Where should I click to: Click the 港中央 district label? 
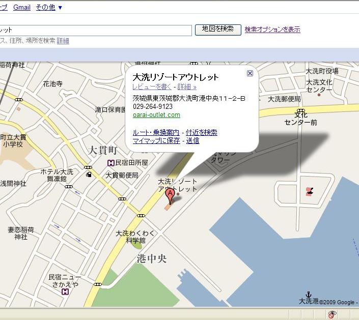152,259
